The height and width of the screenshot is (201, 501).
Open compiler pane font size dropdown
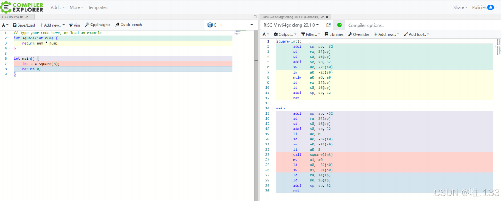click(x=266, y=34)
